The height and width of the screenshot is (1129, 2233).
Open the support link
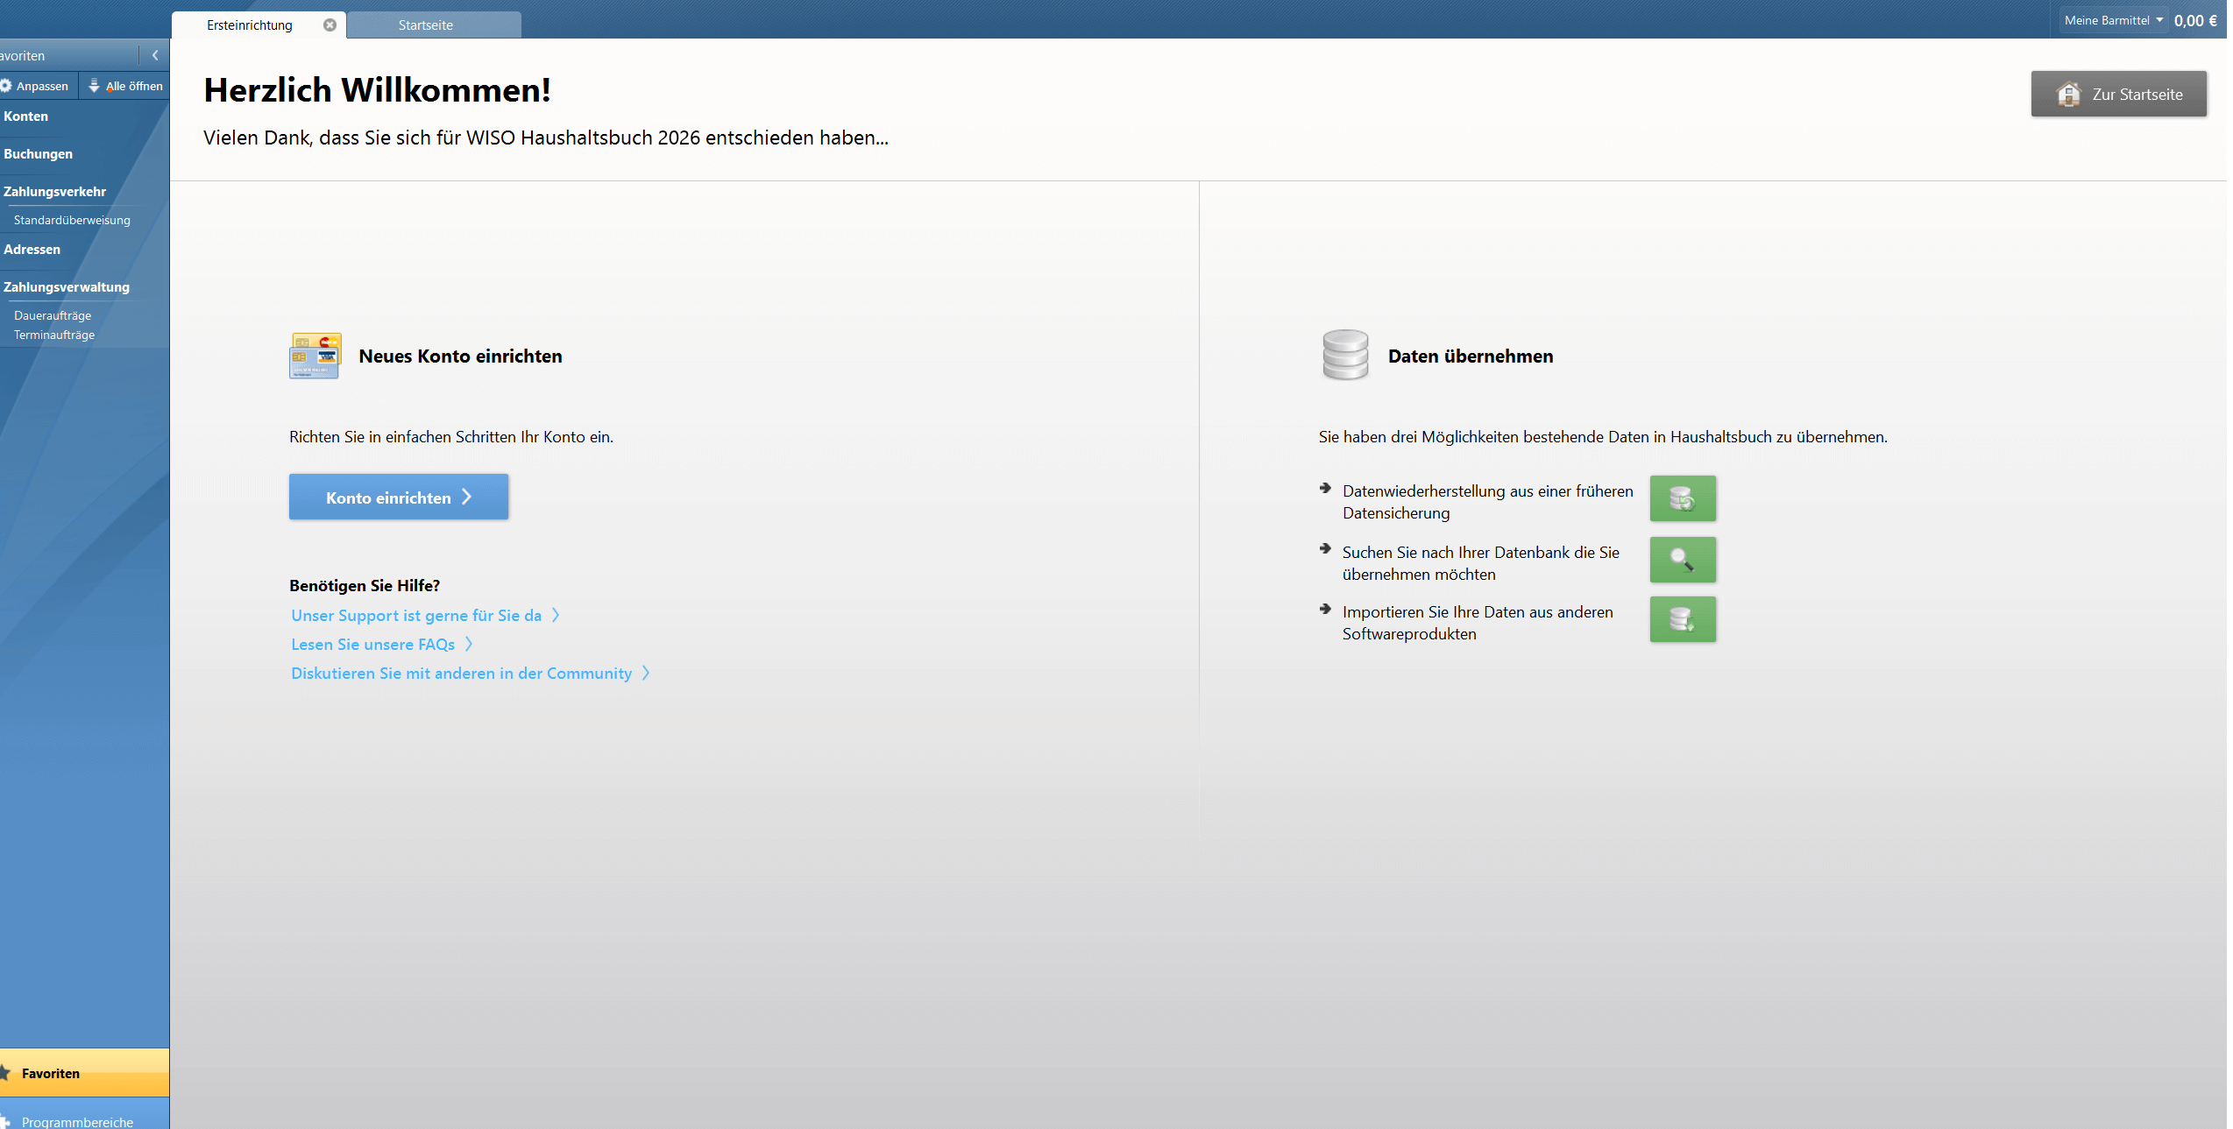[x=416, y=615]
